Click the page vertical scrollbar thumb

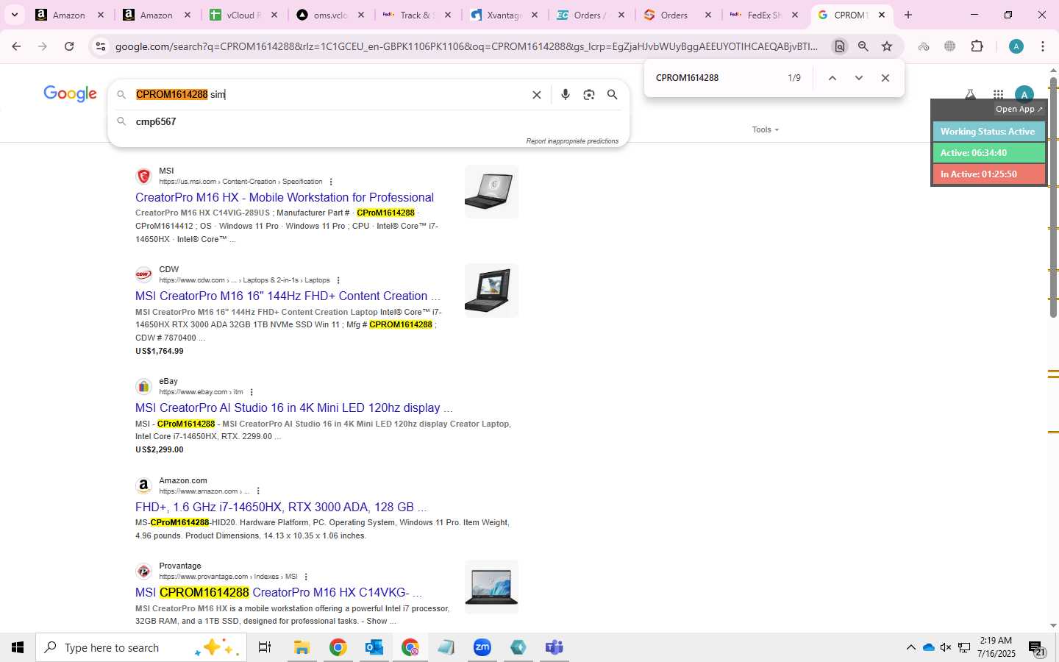pyautogui.click(x=1053, y=197)
